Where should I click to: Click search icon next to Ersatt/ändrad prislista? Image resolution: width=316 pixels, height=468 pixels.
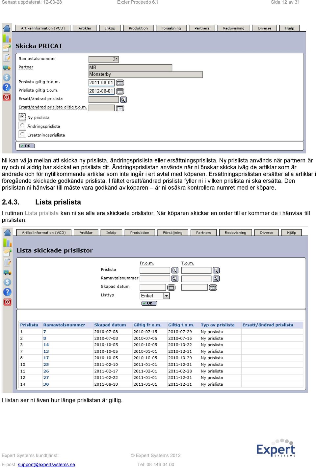tap(123, 99)
